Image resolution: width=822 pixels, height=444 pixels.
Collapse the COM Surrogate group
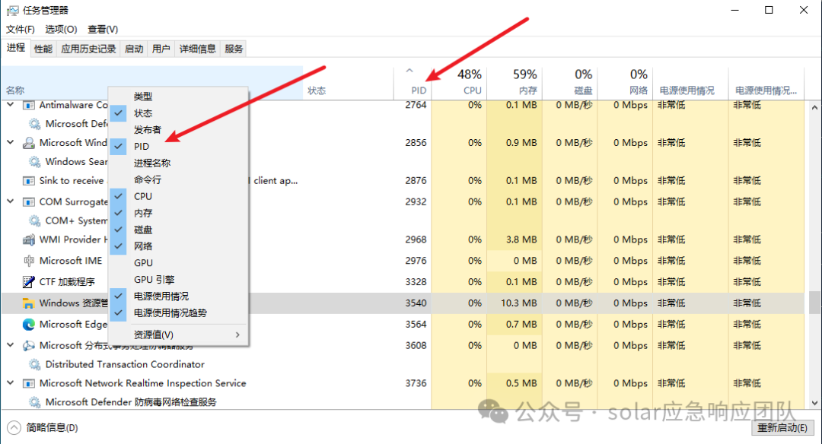click(11, 201)
